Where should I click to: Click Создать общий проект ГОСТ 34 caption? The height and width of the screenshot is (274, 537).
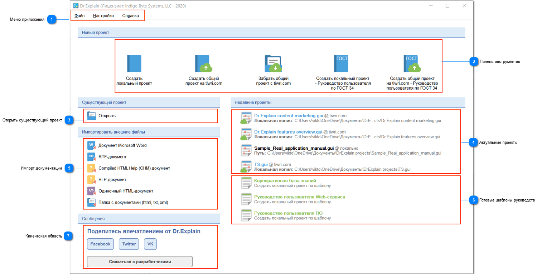pyautogui.click(x=412, y=83)
